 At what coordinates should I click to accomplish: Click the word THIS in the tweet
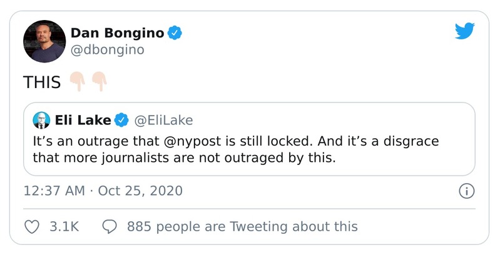(42, 82)
